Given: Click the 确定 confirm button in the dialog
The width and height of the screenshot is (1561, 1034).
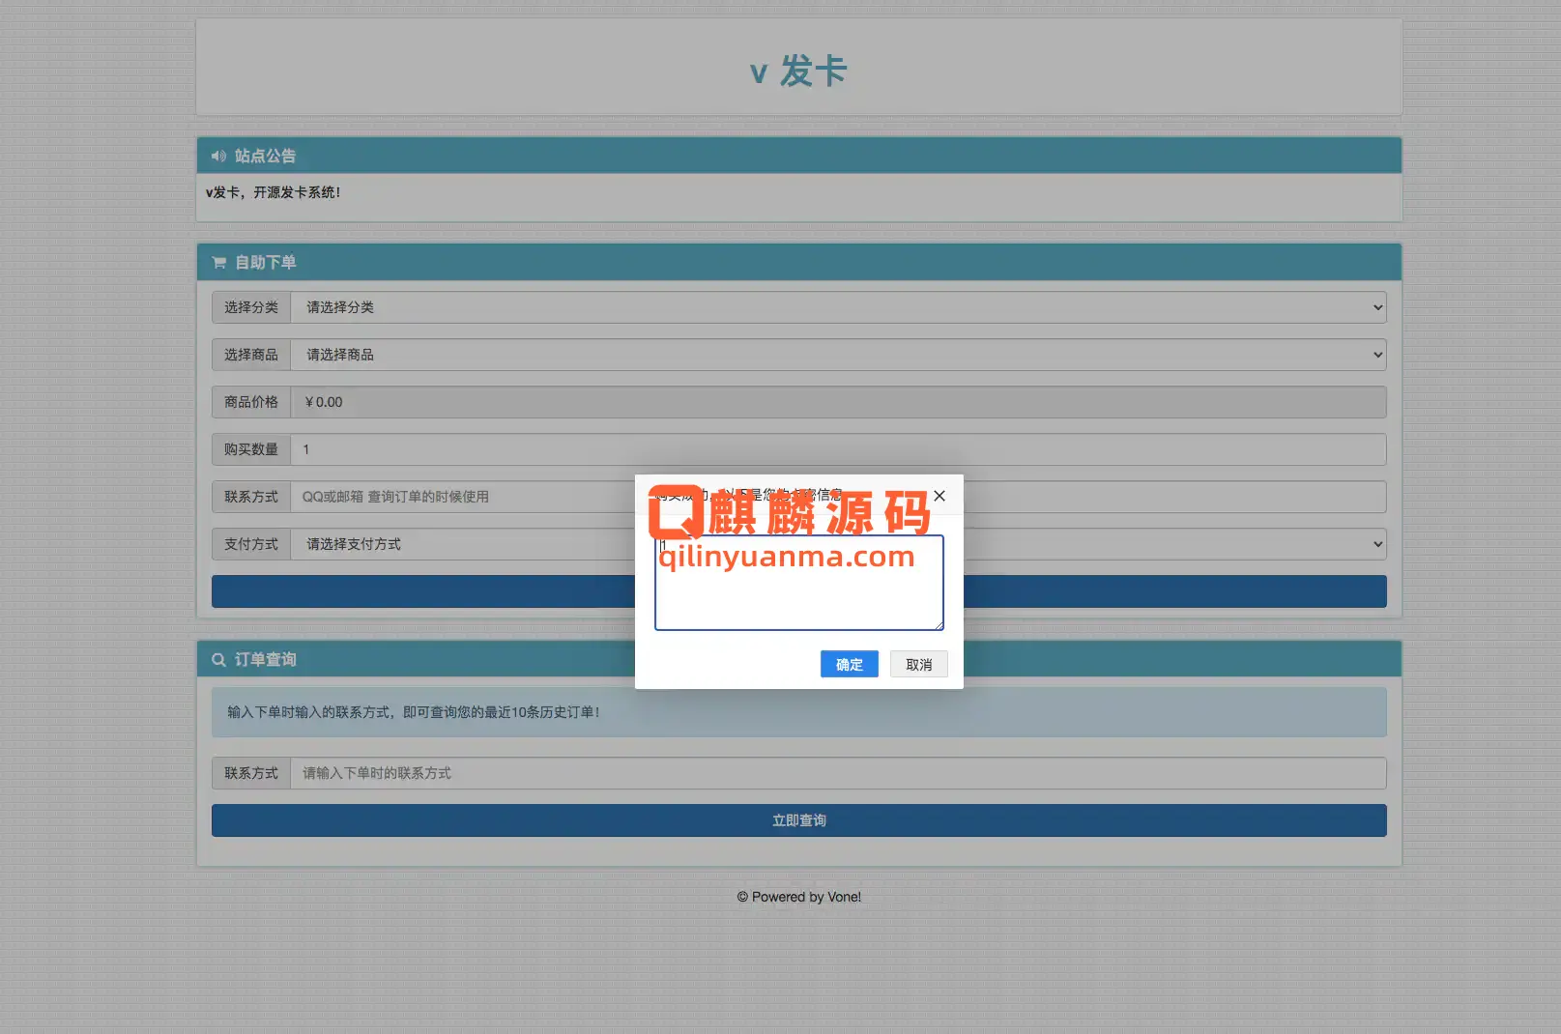Looking at the screenshot, I should coord(849,664).
